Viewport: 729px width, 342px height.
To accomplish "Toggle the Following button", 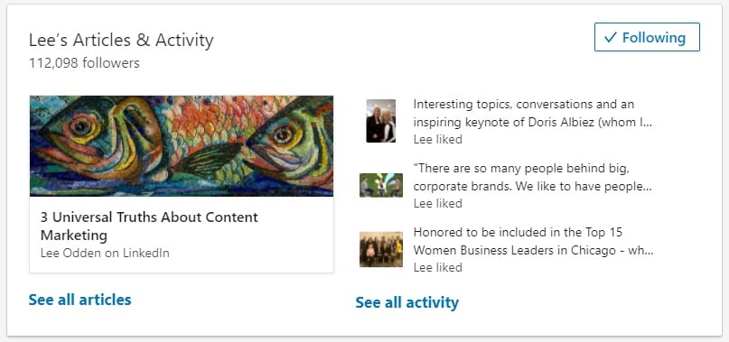I will point(647,37).
